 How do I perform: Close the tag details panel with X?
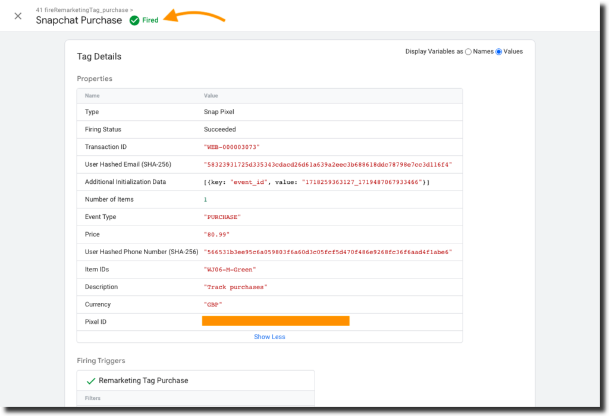tap(18, 16)
